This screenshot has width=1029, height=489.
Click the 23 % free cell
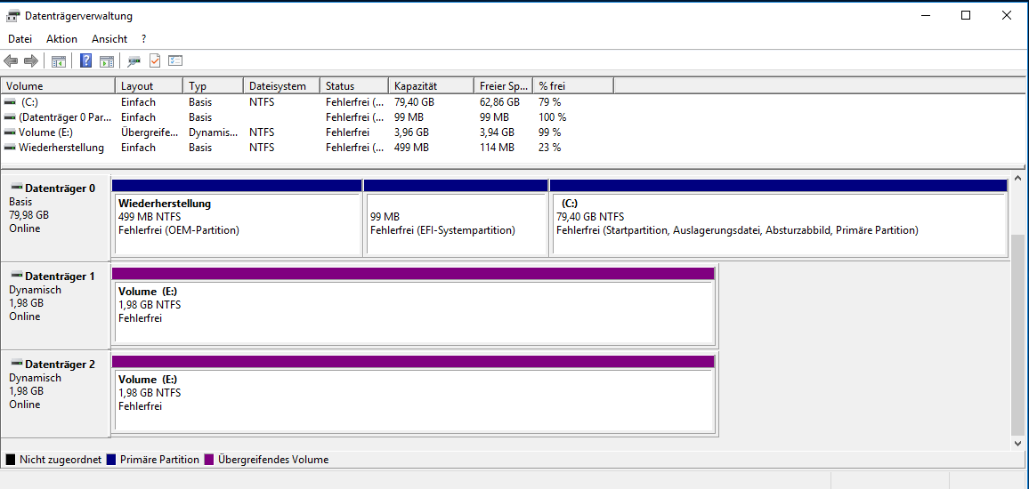tap(549, 148)
